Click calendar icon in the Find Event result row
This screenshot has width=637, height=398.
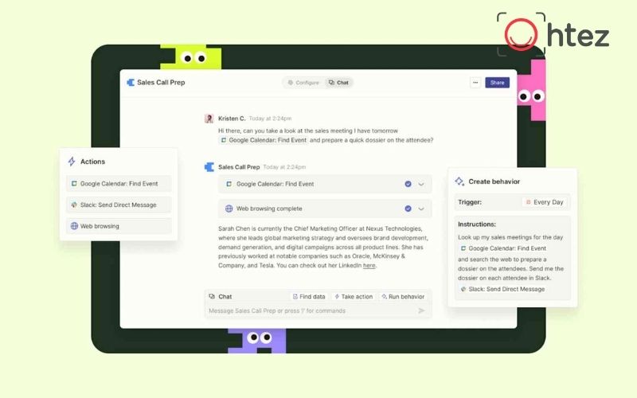coord(229,184)
